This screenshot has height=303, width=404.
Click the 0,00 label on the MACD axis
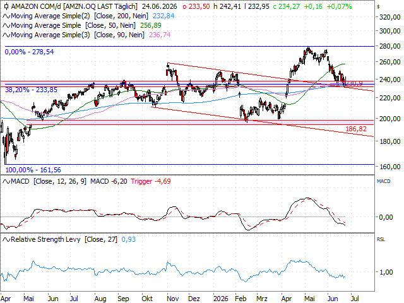click(x=386, y=217)
